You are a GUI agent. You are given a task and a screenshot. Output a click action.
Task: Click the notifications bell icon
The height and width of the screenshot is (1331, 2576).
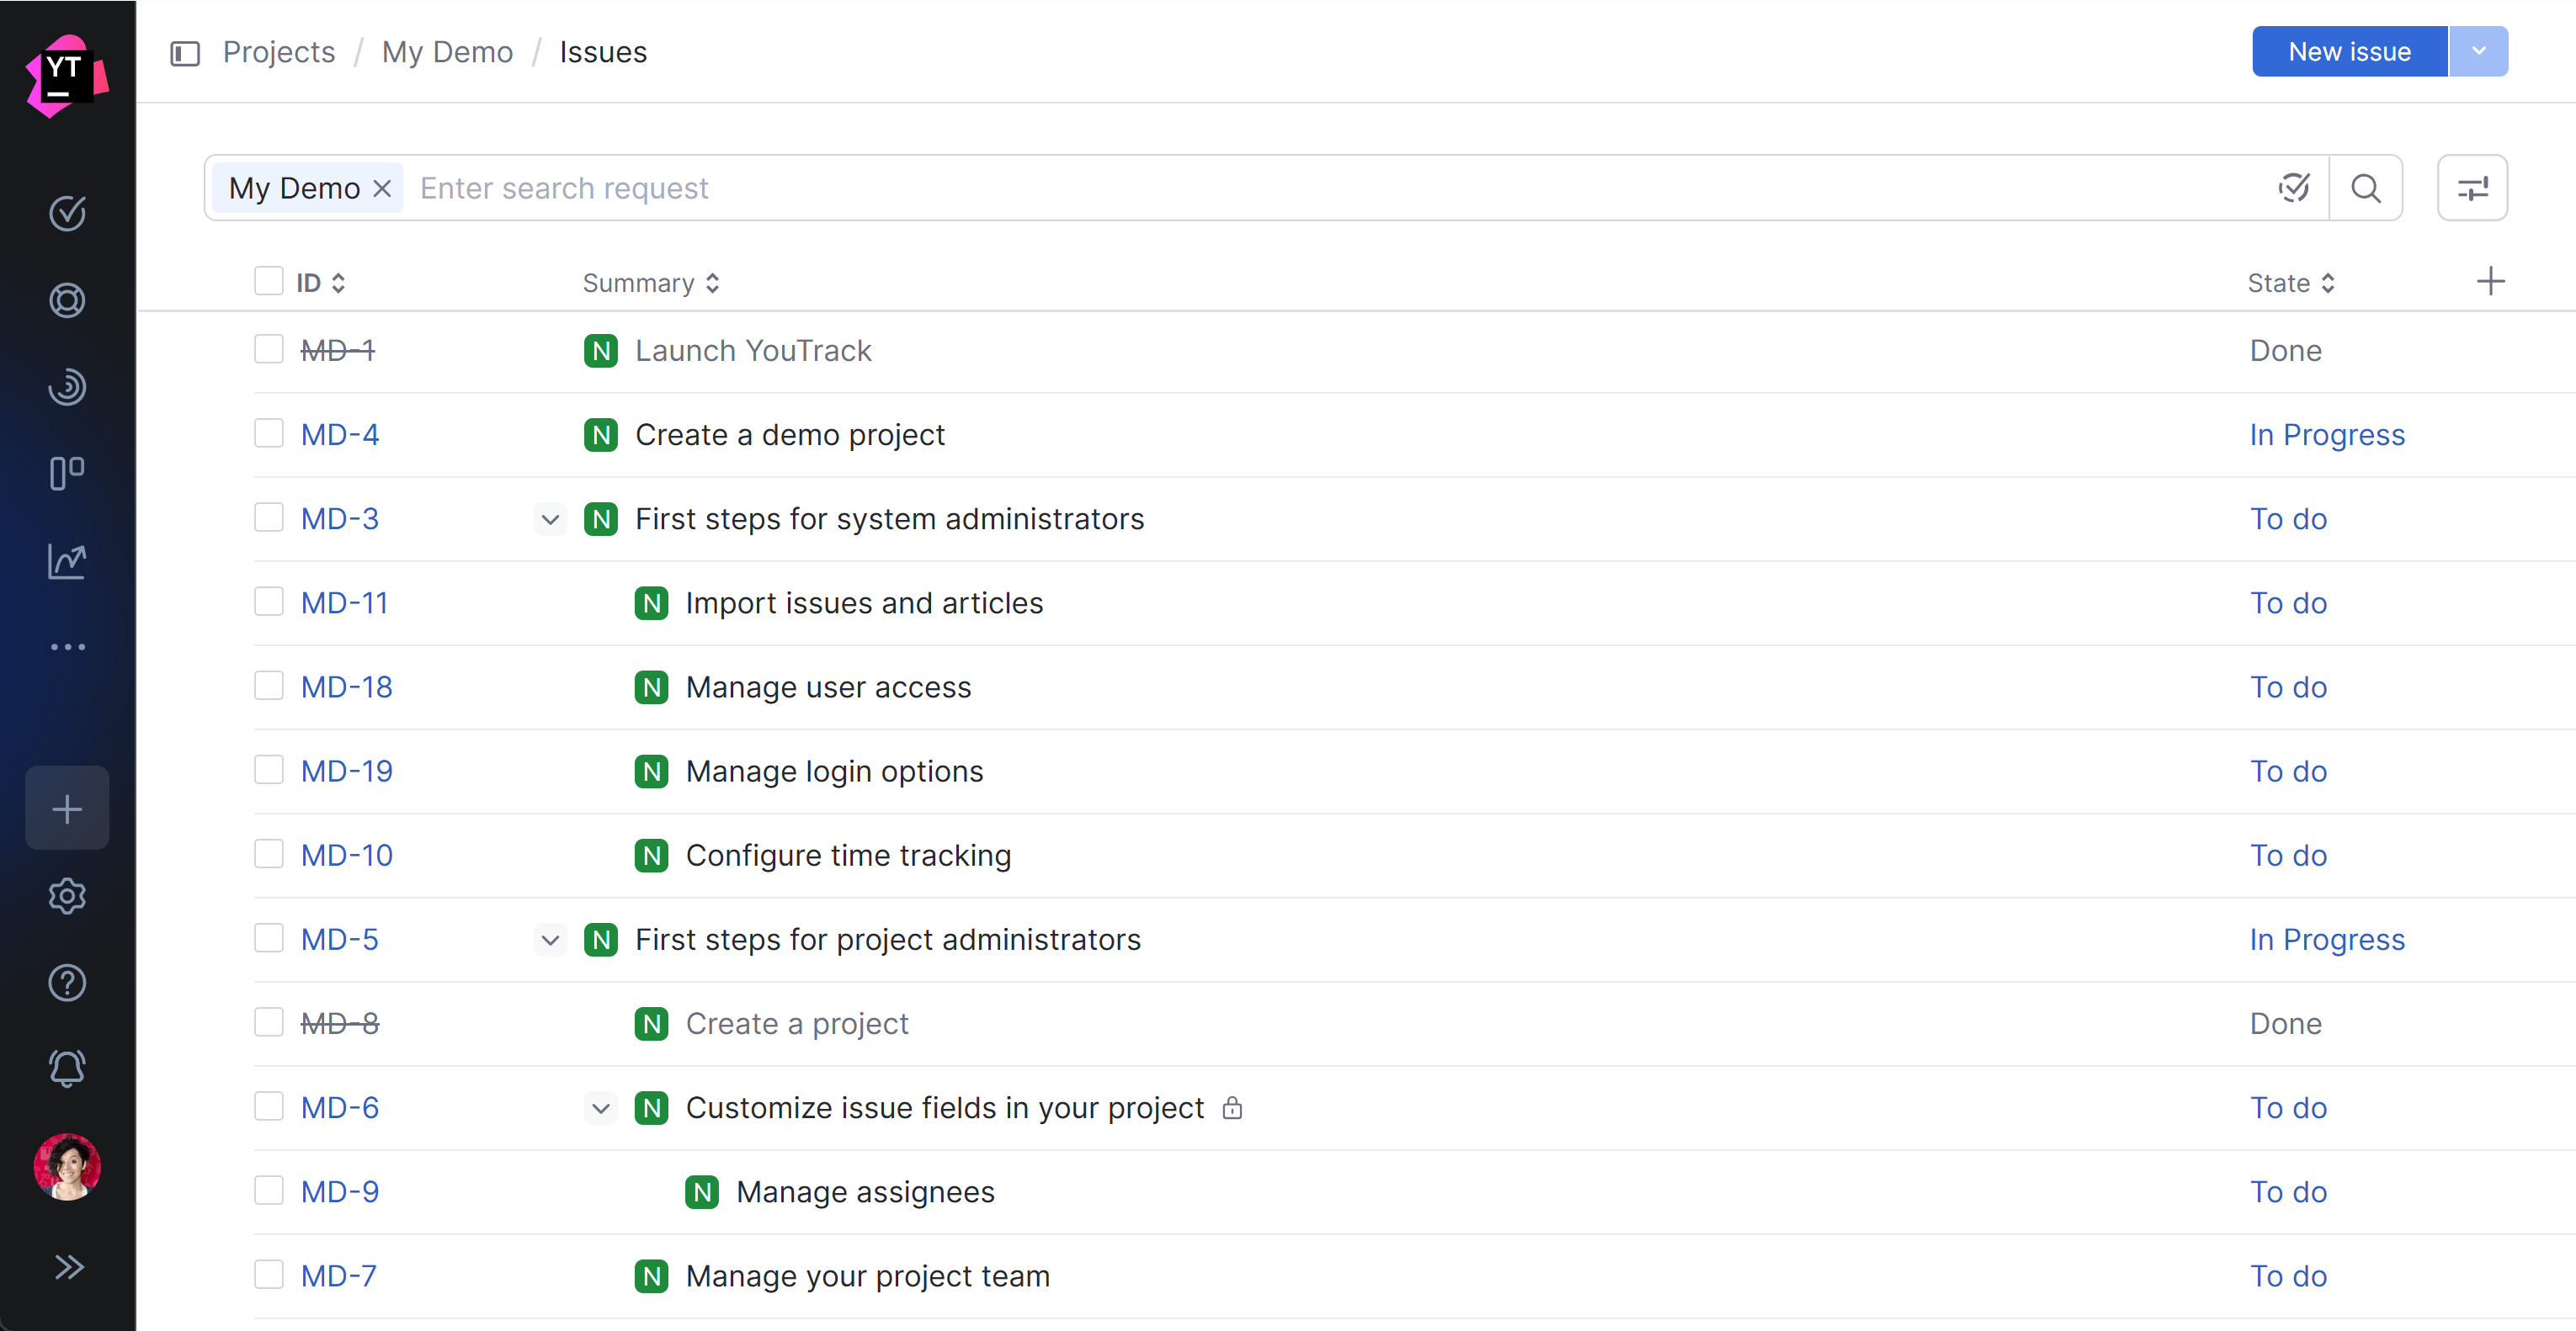(x=67, y=1069)
